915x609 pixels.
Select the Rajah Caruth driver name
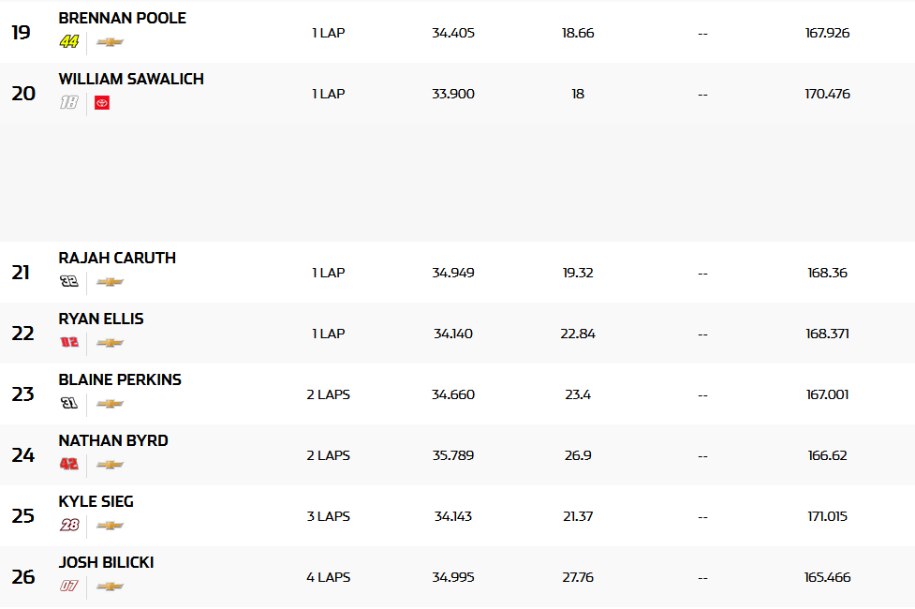pyautogui.click(x=117, y=258)
